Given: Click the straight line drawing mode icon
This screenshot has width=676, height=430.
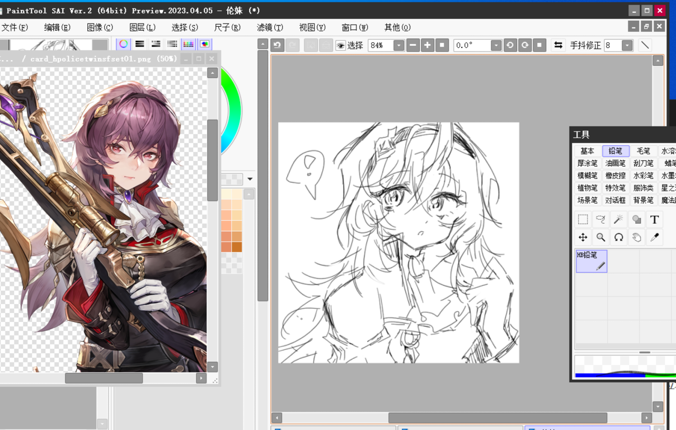Looking at the screenshot, I should pyautogui.click(x=645, y=45).
